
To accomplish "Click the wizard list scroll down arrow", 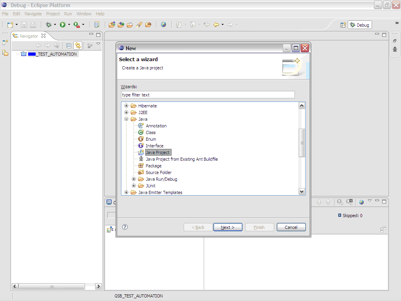I will tap(302, 191).
